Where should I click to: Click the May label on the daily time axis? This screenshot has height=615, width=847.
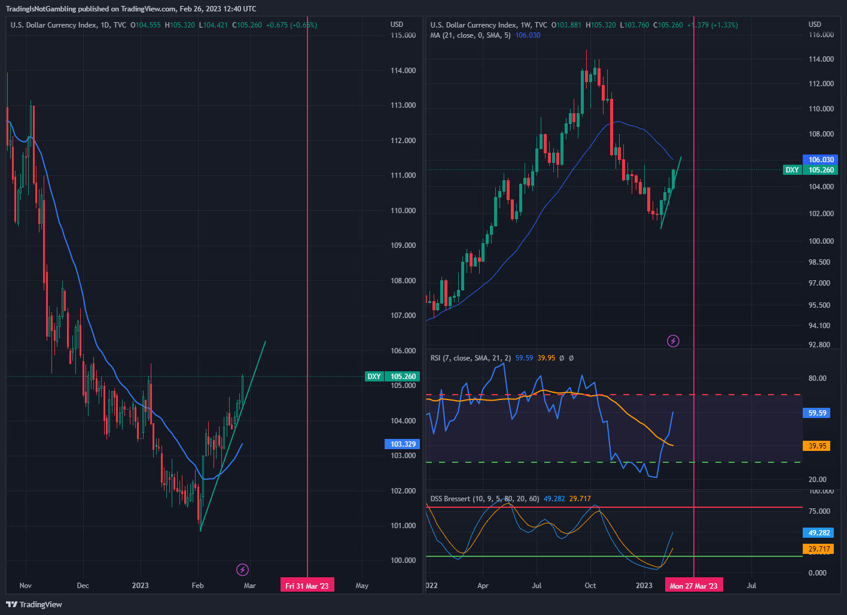(362, 586)
